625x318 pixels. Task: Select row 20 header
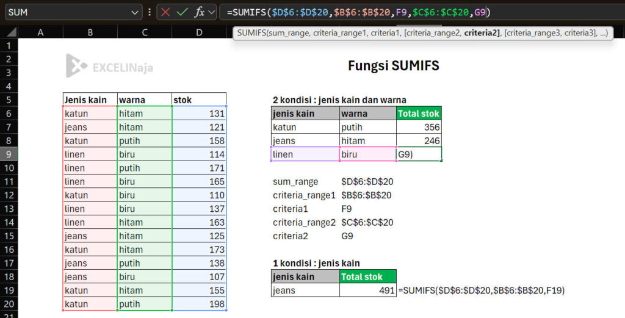tap(9, 303)
